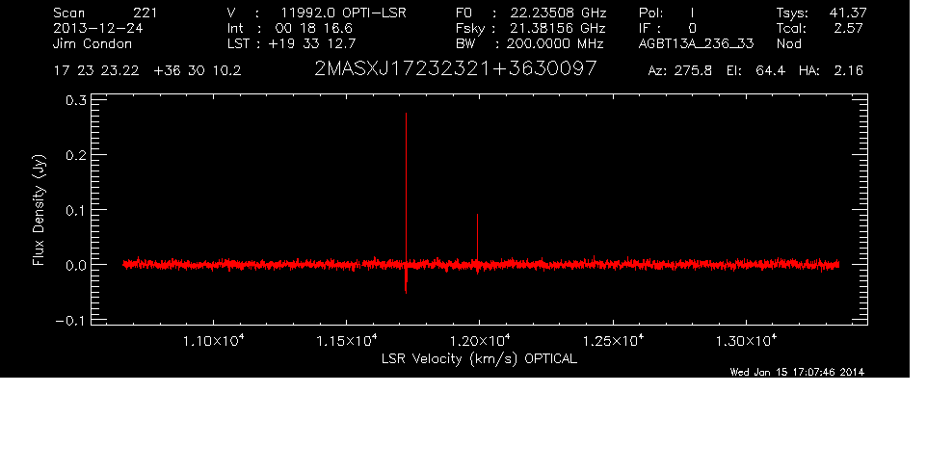Viewport: 927px width, 472px height.
Task: Click the LSR Velocity (km/s) OPTICAL label
Action: (479, 358)
